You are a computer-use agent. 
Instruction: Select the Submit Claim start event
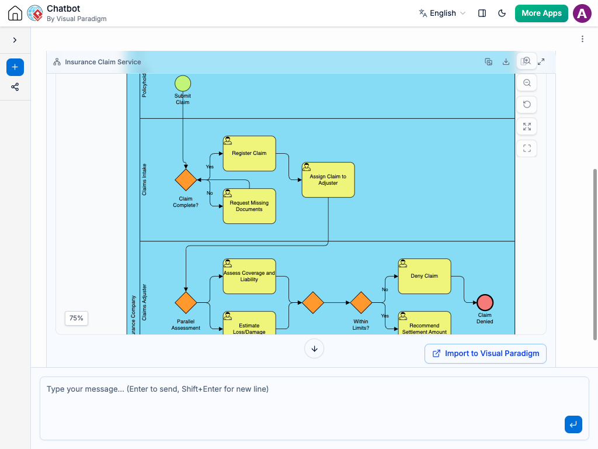tap(183, 84)
